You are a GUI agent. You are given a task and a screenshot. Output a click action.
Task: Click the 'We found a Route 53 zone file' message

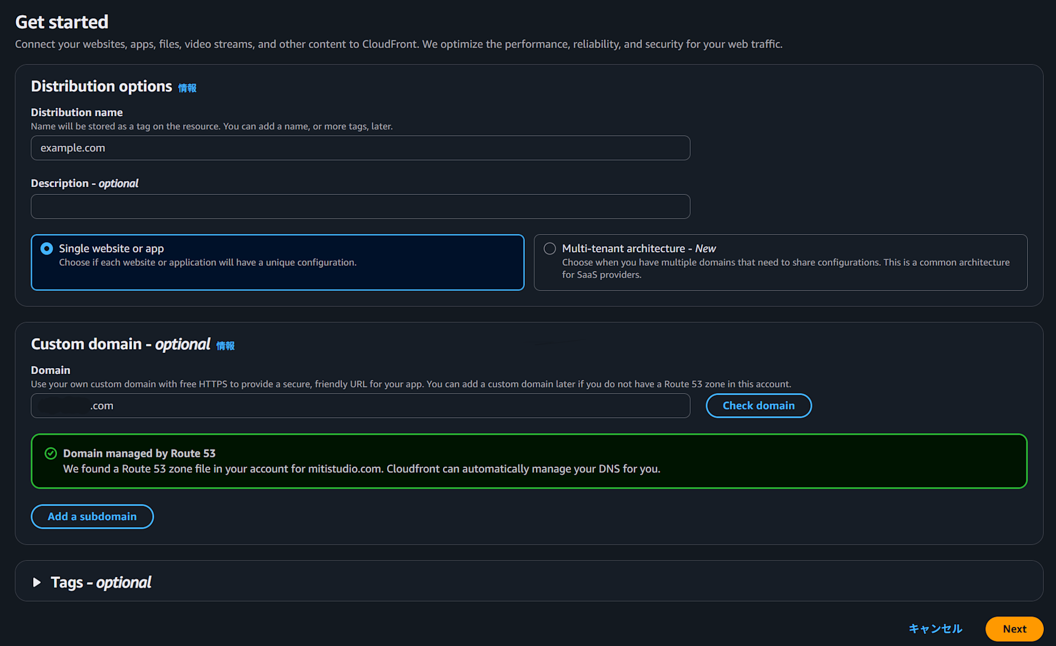(x=362, y=469)
